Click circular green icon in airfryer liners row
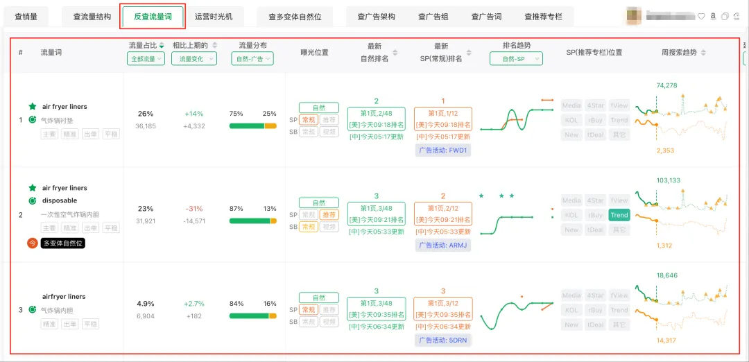Image resolution: width=749 pixels, height=362 pixels. [x=33, y=310]
